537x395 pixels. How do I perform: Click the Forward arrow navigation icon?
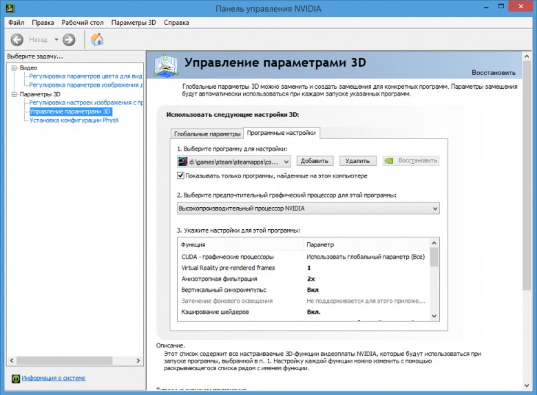(69, 40)
